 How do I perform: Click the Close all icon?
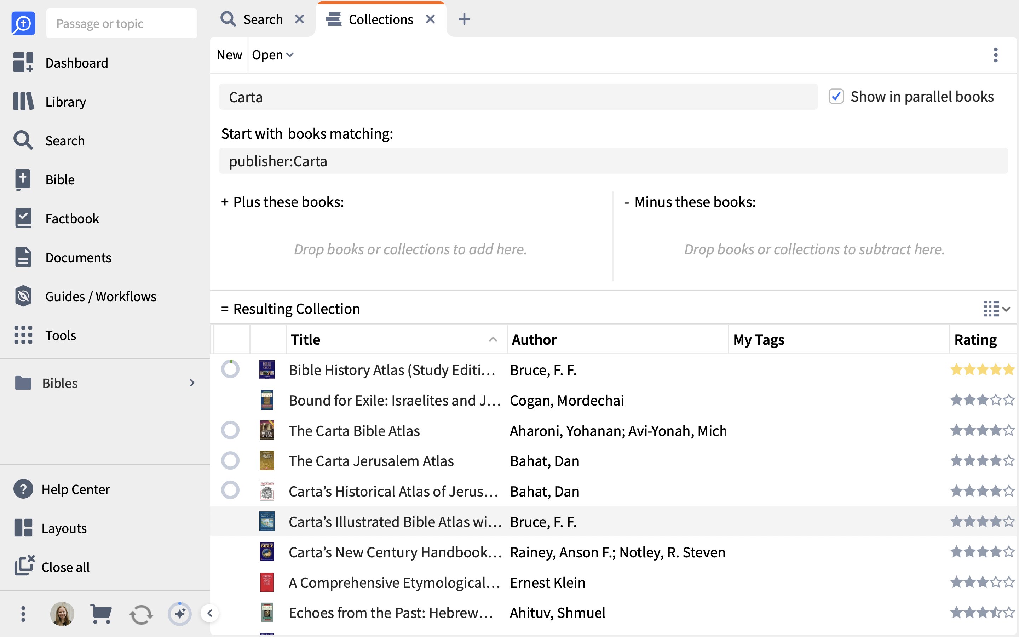(x=24, y=566)
